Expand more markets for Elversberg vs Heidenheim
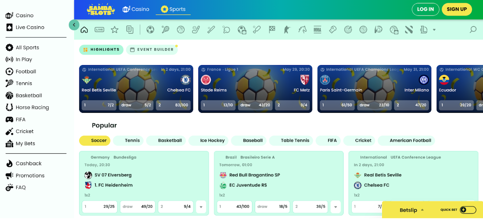The image size is (483, 221). [201, 207]
